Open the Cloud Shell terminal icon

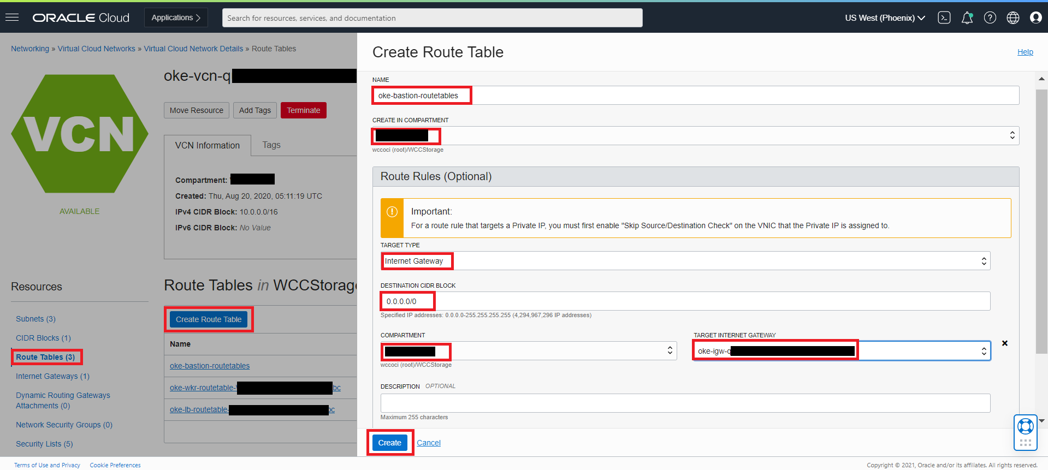(x=944, y=17)
